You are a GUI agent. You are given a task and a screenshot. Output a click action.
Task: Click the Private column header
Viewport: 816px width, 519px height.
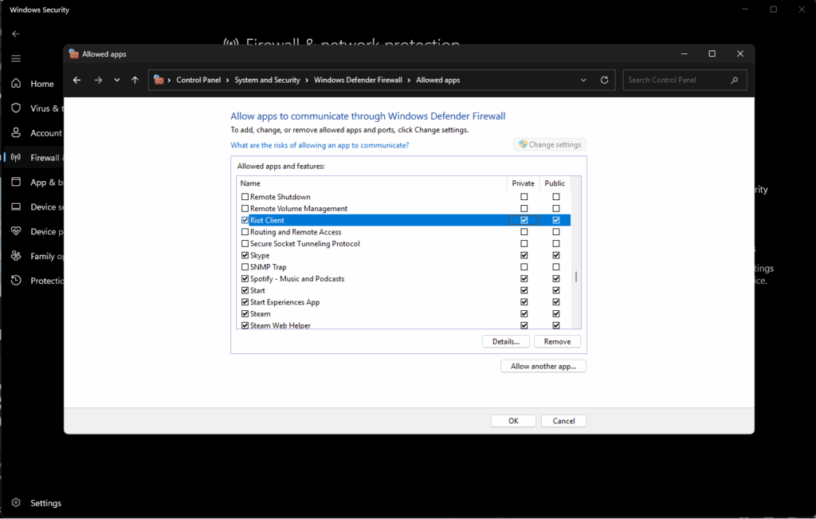523,183
